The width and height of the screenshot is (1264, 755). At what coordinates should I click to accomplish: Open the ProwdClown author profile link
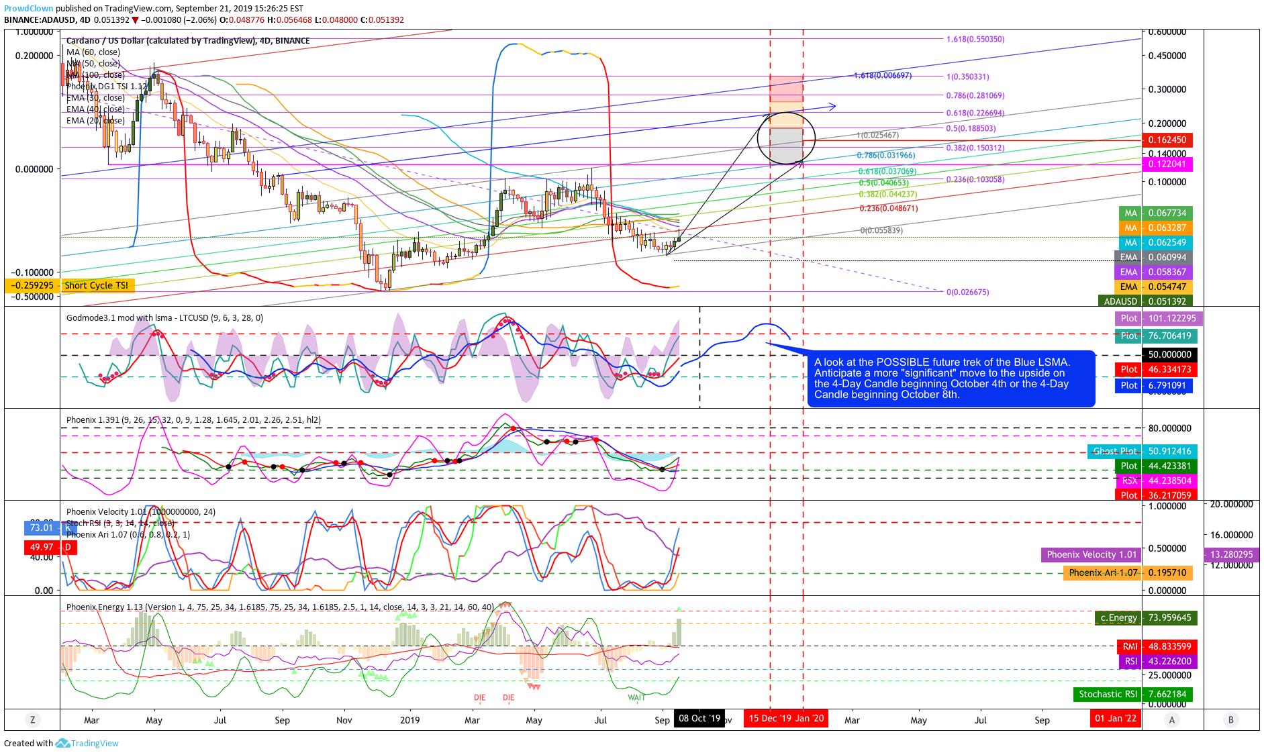(x=28, y=9)
